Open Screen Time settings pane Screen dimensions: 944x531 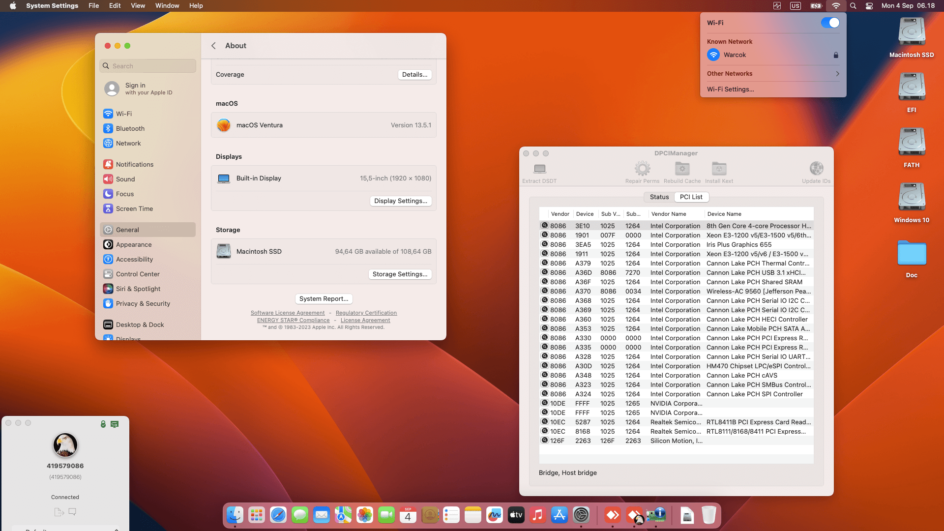point(148,208)
